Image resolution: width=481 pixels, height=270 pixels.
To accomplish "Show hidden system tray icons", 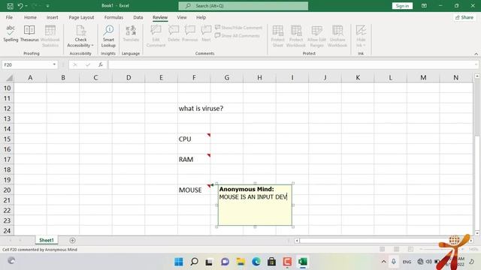I will [383, 262].
